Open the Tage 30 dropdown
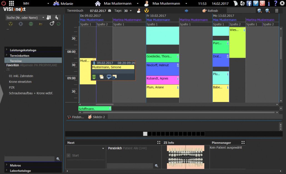Image resolution: width=286 pixels, height=174 pixels. pos(131,11)
